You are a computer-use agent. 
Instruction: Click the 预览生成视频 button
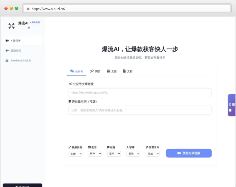tap(189, 153)
